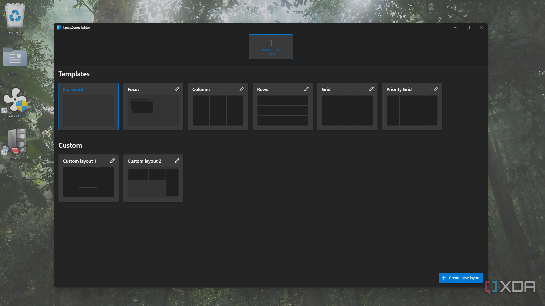Close the FancyZones Editor window

pyautogui.click(x=481, y=27)
